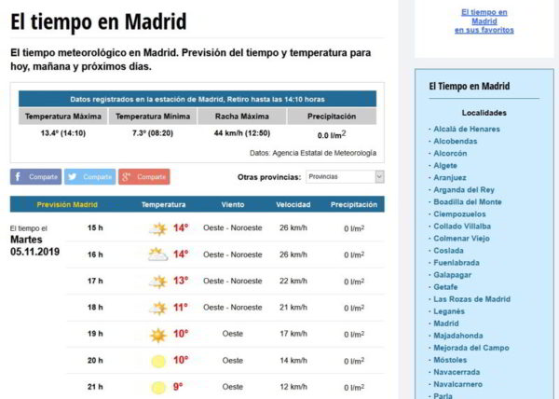Open Collado Villalba locality link
The image size is (559, 399).
pos(462,226)
